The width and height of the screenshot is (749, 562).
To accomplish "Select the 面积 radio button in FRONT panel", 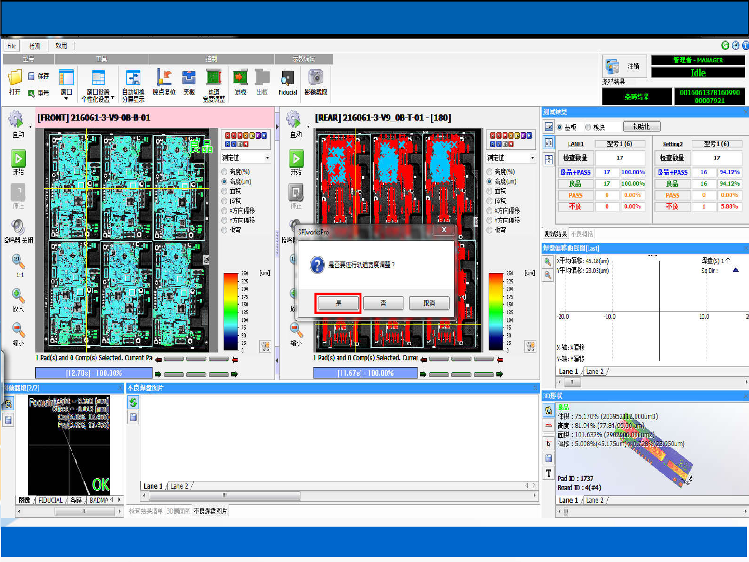I will tap(225, 191).
